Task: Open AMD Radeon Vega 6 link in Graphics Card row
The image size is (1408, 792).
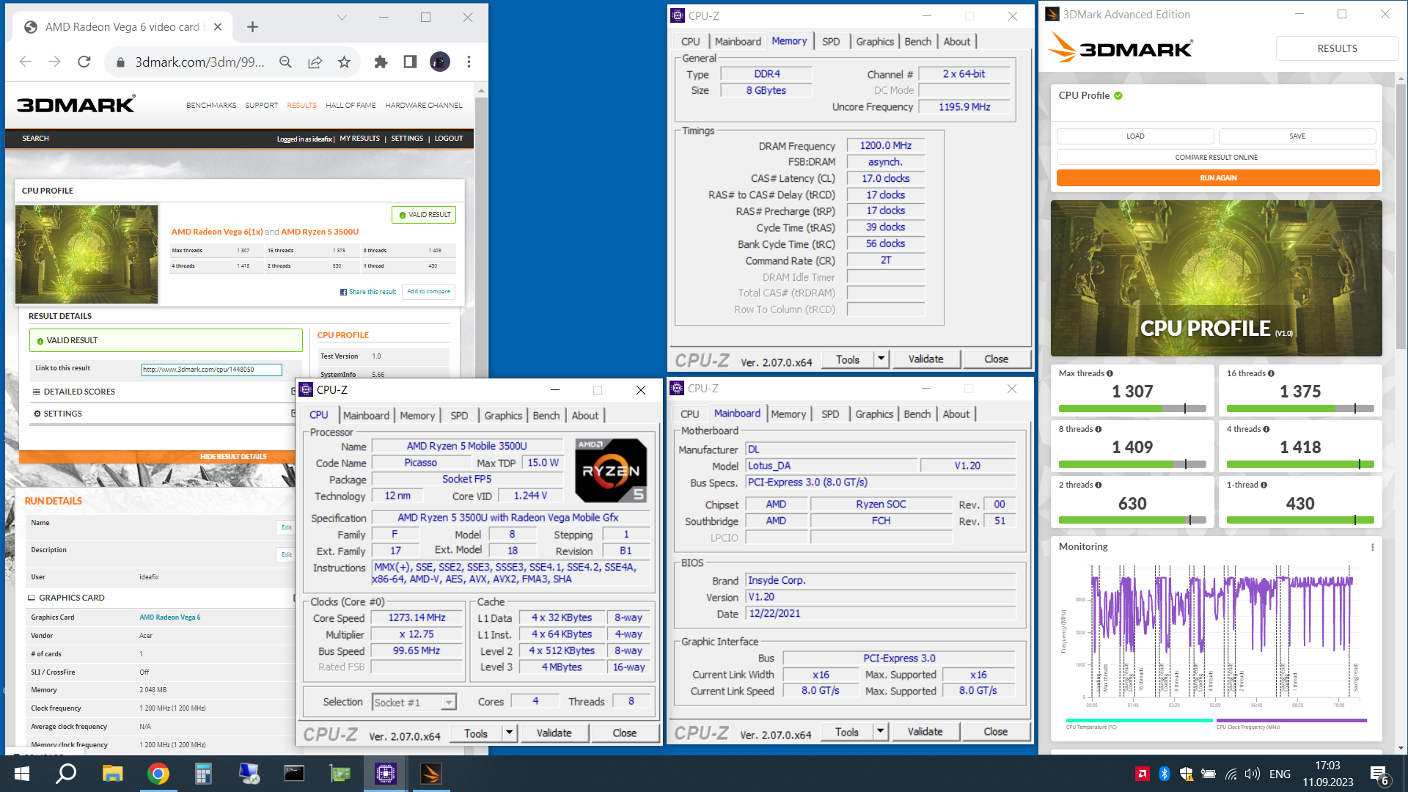Action: tap(169, 617)
